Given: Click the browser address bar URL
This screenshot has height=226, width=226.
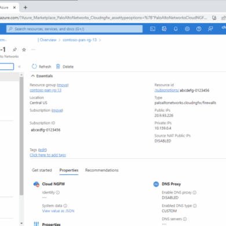Looking at the screenshot, I should coord(103,18).
